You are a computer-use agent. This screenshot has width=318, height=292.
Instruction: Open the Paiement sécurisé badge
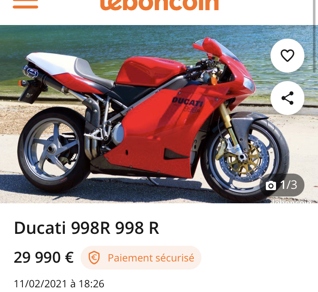point(141,258)
